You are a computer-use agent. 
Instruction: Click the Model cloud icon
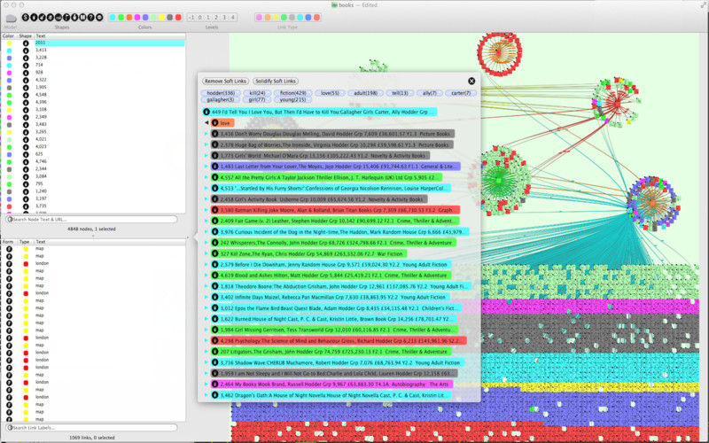point(11,18)
